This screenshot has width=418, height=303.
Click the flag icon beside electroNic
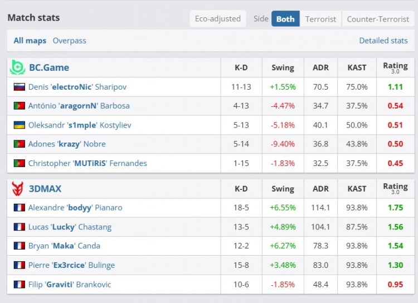20,87
